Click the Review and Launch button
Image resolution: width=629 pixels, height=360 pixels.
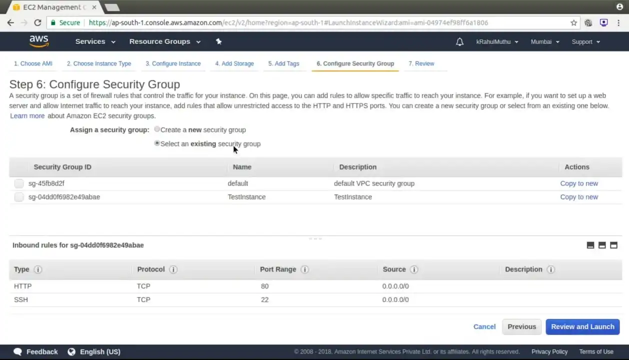click(582, 326)
